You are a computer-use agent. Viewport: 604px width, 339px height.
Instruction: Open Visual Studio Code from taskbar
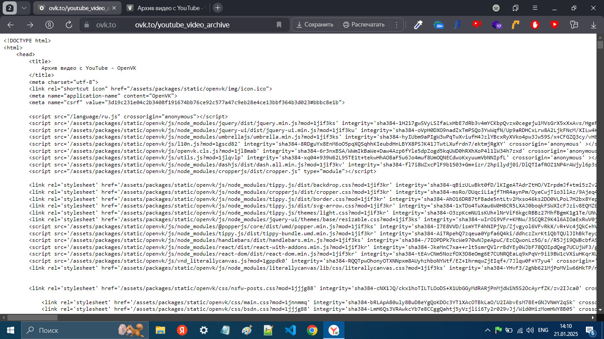click(x=291, y=330)
